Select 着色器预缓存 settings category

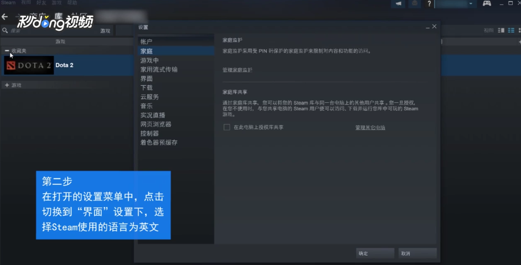click(176, 143)
